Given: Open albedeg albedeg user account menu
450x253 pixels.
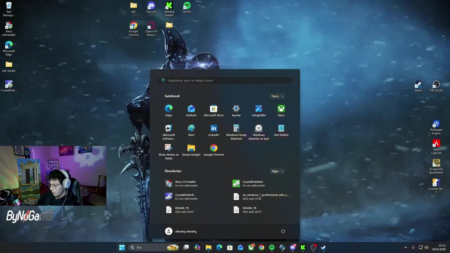Looking at the screenshot, I should (181, 231).
